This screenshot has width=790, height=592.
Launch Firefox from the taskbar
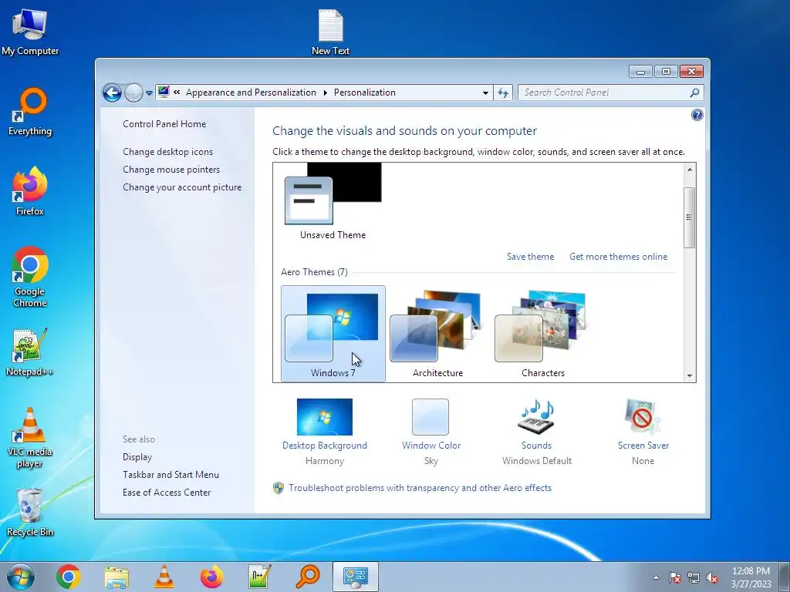212,577
